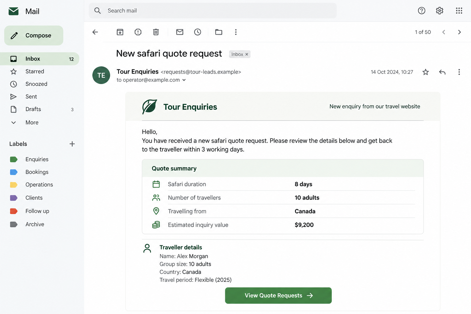Reply to the Tour Enquiries message
The width and height of the screenshot is (471, 314).
coord(442,72)
